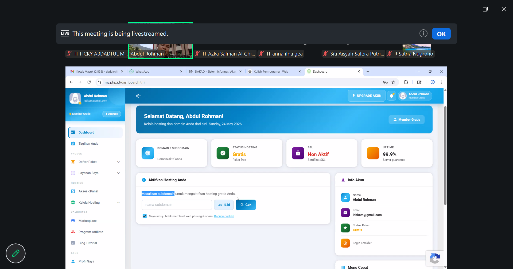The height and width of the screenshot is (269, 513).
Task: Open the browser extensions puzzle icon
Action: point(406,82)
